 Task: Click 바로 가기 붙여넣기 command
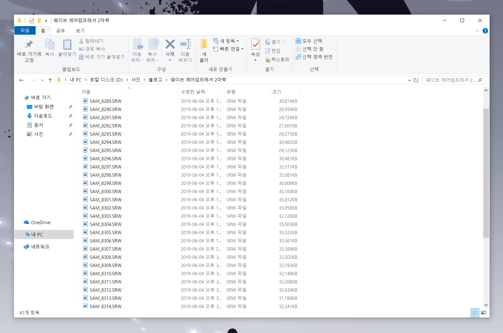click(x=102, y=57)
